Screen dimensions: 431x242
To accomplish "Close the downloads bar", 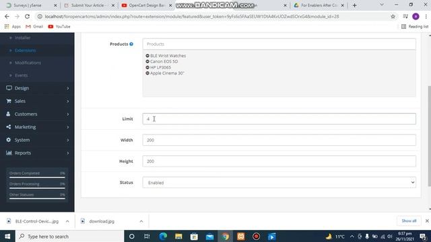I will point(427,221).
